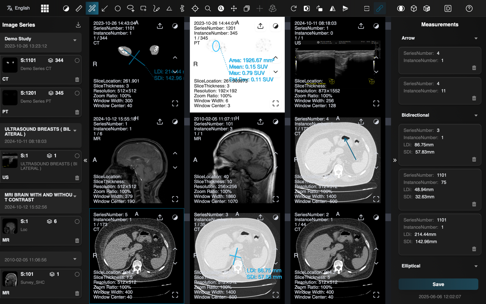The height and width of the screenshot is (304, 486).
Task: Toggle invert colors on the first CT viewport
Action: [x=175, y=26]
